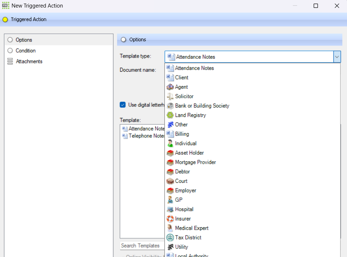Image resolution: width=347 pixels, height=257 pixels.
Task: Click the GP doctor icon
Action: point(170,200)
